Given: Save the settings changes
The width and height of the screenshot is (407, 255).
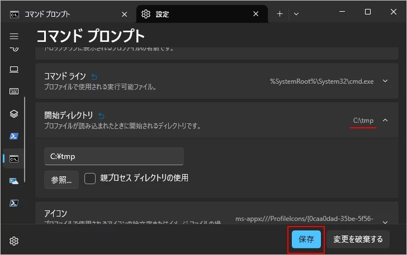Looking at the screenshot, I should [306, 239].
